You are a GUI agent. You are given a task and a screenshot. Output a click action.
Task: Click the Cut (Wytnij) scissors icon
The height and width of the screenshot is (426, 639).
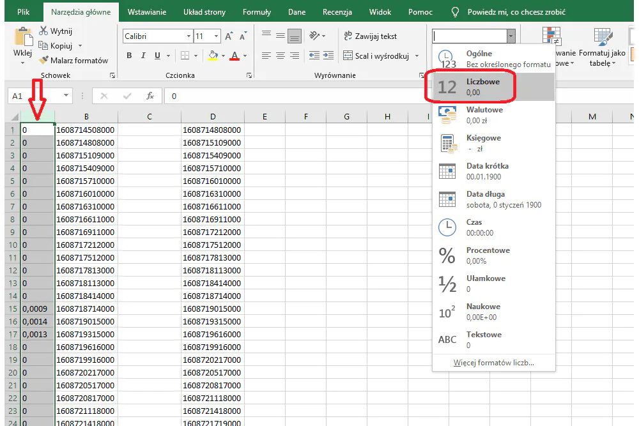(x=43, y=31)
